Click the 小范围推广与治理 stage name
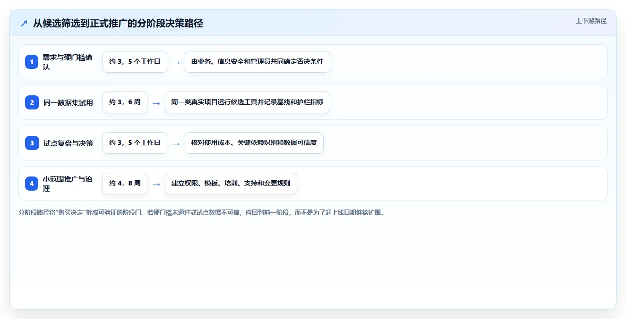This screenshot has width=626, height=319. 68,184
